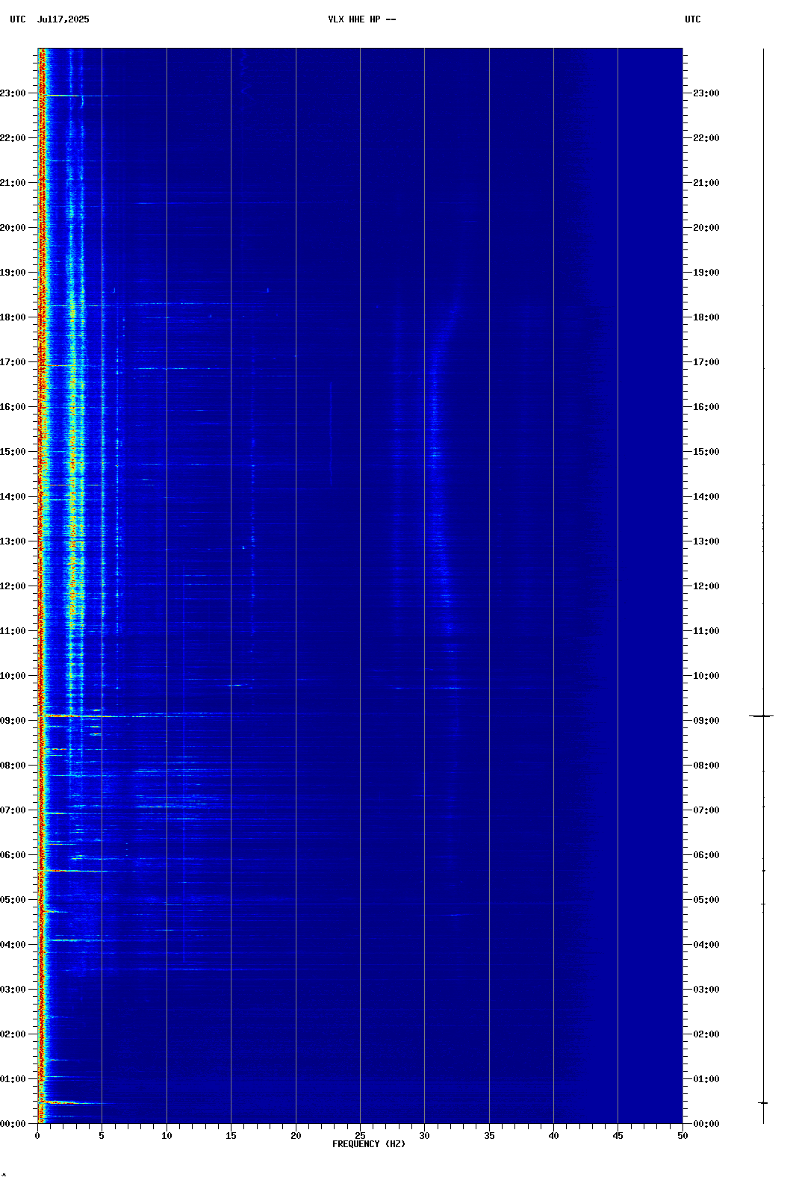Select the 5 Hz frequency tick label
This screenshot has height=1183, width=796.
(102, 1136)
